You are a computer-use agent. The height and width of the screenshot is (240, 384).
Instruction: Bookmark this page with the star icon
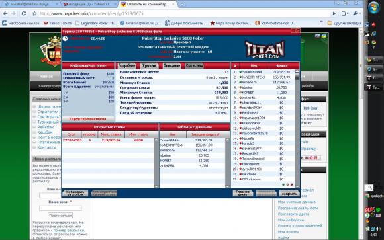pos(34,13)
